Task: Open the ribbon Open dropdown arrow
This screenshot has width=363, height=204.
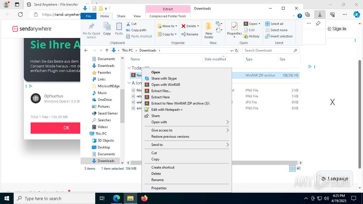Action: tap(259, 24)
